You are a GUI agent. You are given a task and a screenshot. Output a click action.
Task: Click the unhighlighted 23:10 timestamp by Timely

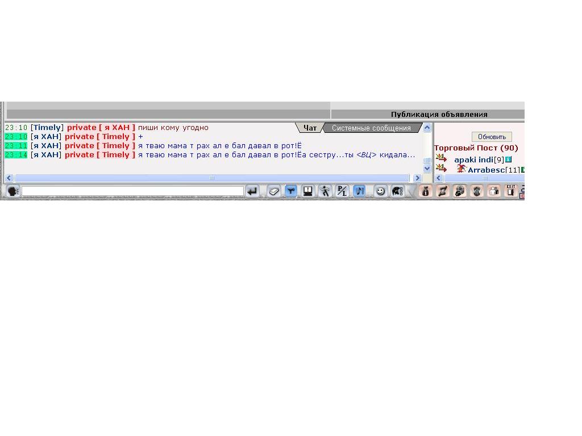[x=16, y=128]
